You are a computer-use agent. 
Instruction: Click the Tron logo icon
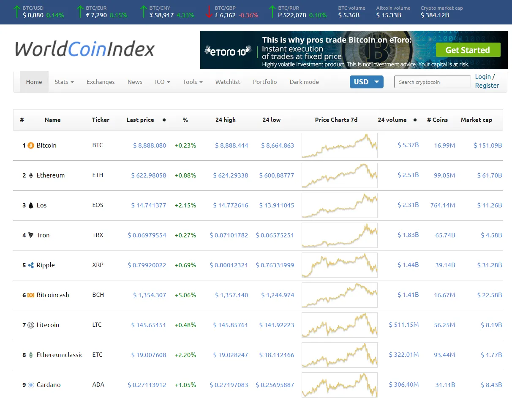tap(30, 235)
